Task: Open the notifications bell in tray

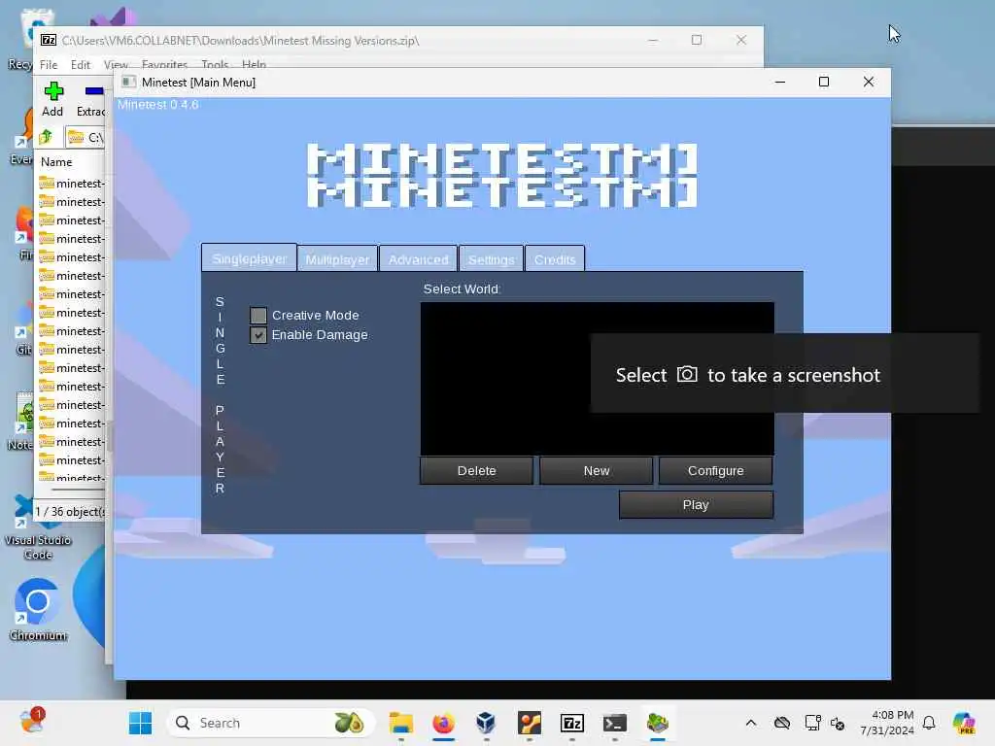Action: click(929, 723)
